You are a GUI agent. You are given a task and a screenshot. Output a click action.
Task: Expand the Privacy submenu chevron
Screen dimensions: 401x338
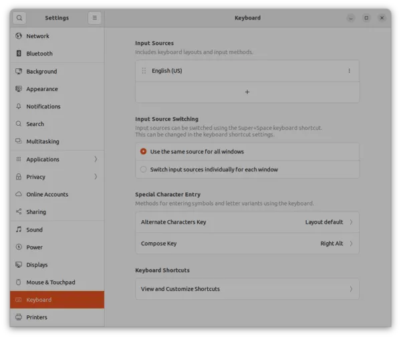click(96, 177)
